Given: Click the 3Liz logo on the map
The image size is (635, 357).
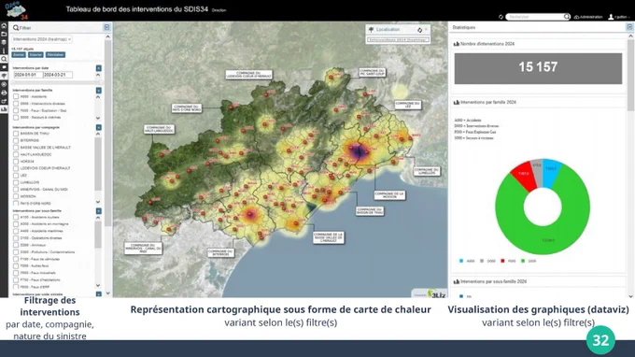Looking at the screenshot, I should coord(437,293).
